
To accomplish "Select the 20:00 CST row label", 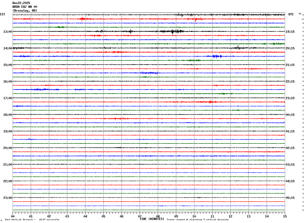I will pyautogui.click(x=8, y=148).
